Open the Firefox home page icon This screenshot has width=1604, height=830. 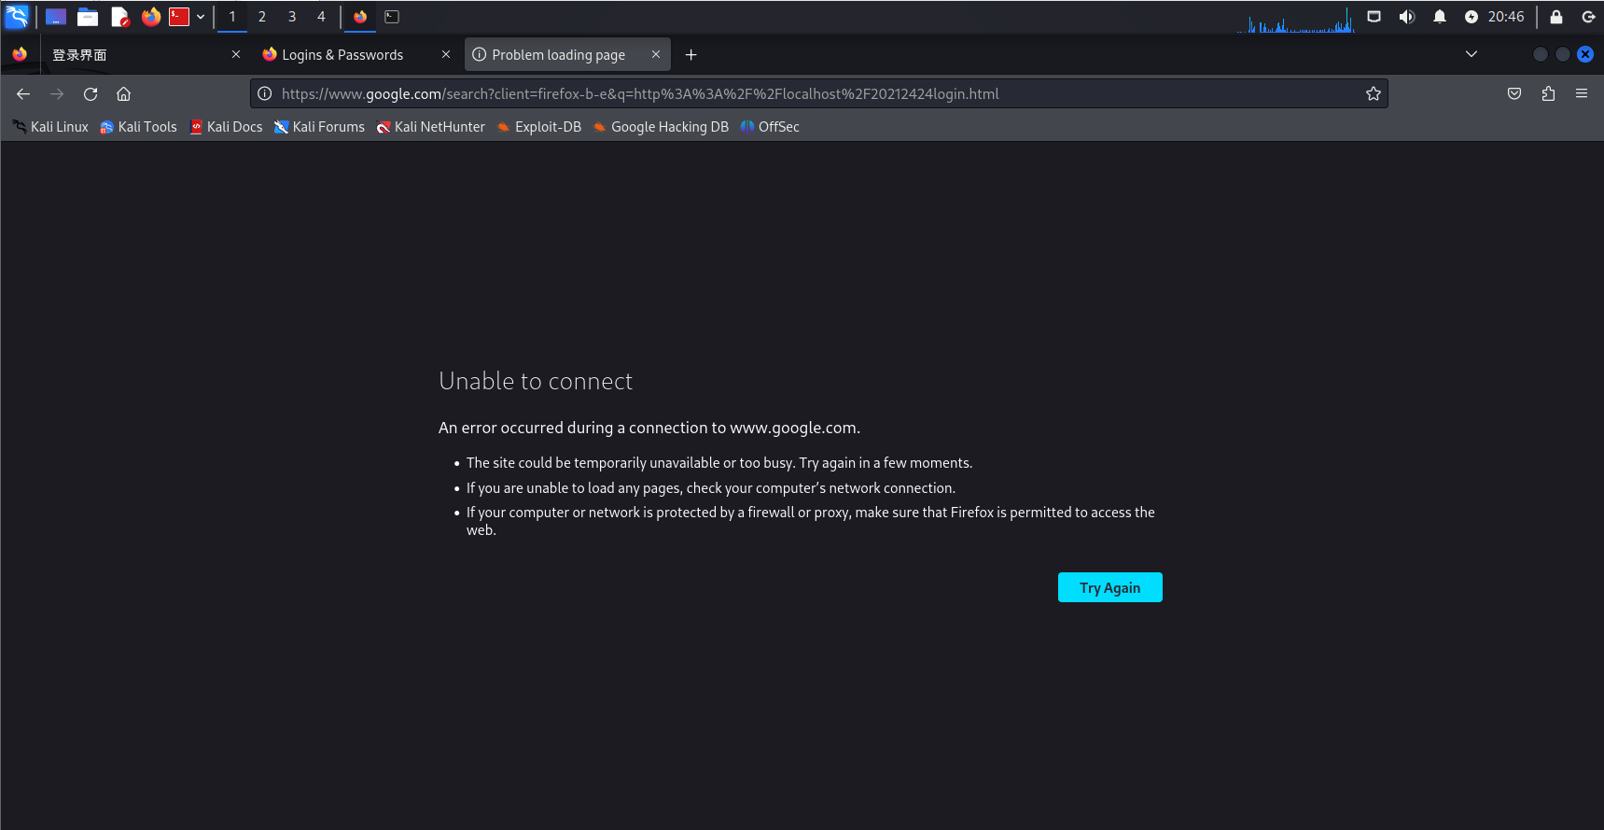[123, 94]
